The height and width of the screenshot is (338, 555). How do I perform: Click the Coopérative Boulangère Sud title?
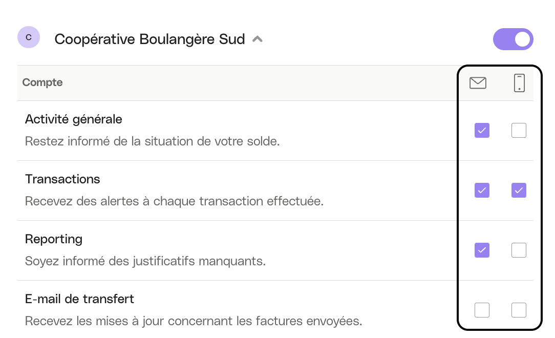[150, 39]
